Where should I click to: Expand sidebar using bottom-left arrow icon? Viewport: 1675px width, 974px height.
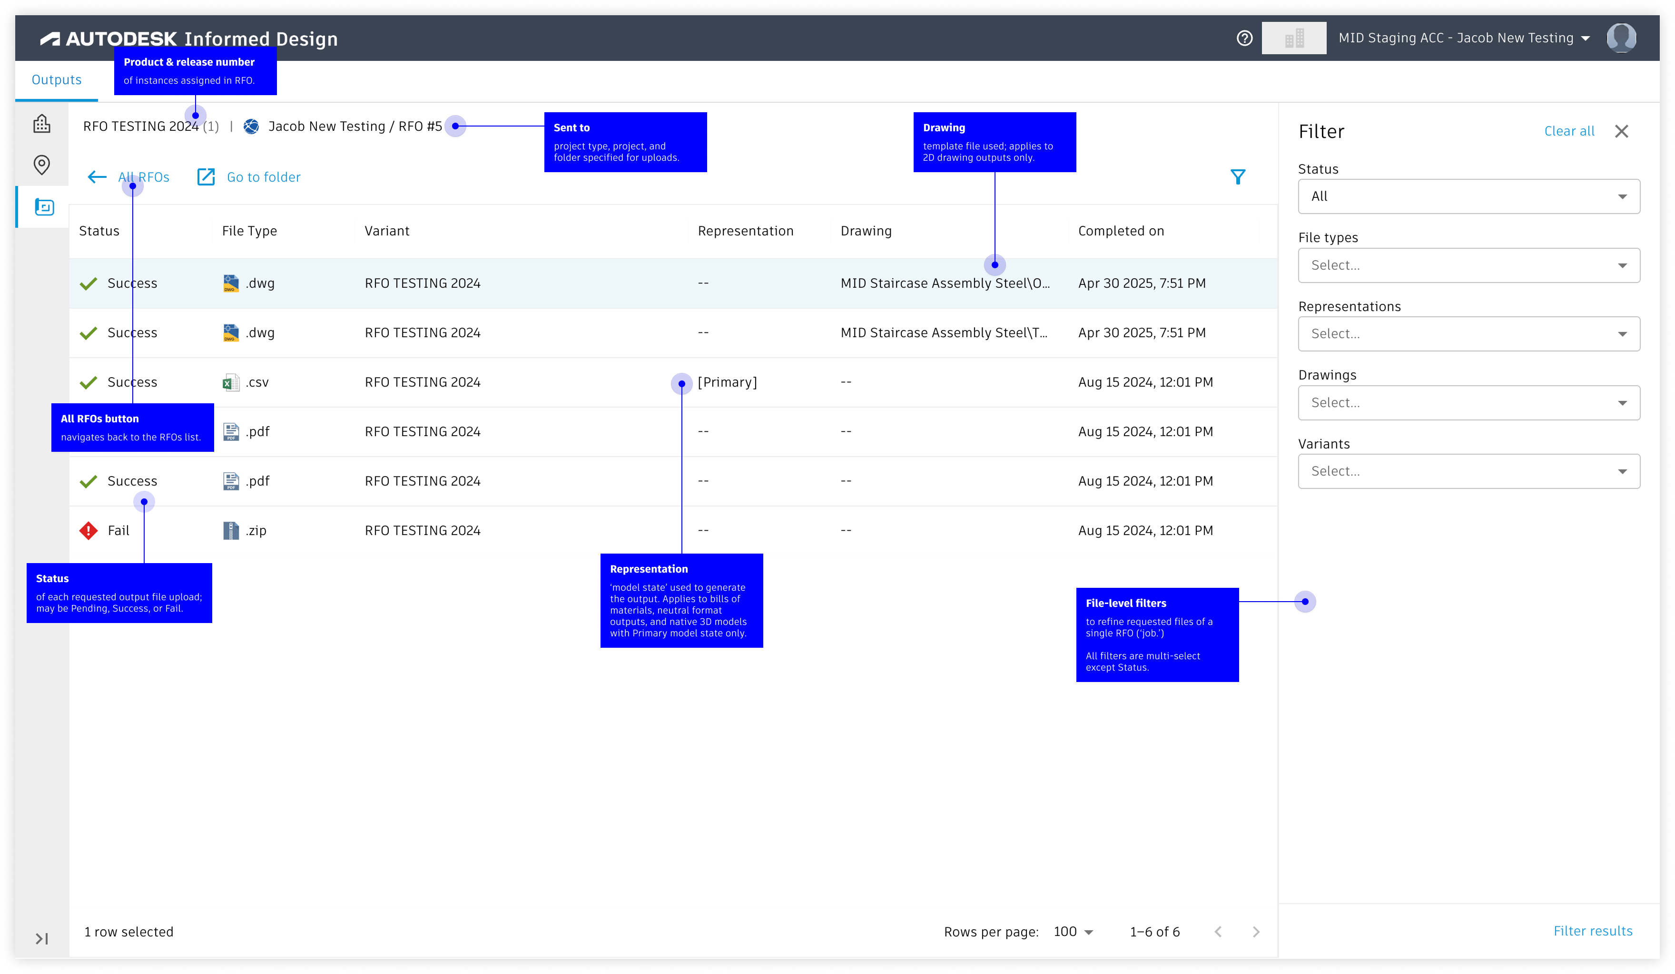pyautogui.click(x=42, y=938)
